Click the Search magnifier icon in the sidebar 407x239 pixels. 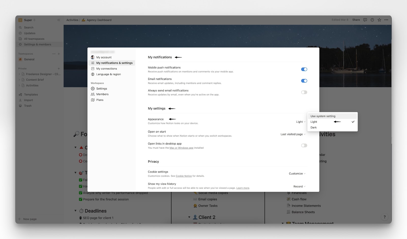(x=20, y=27)
